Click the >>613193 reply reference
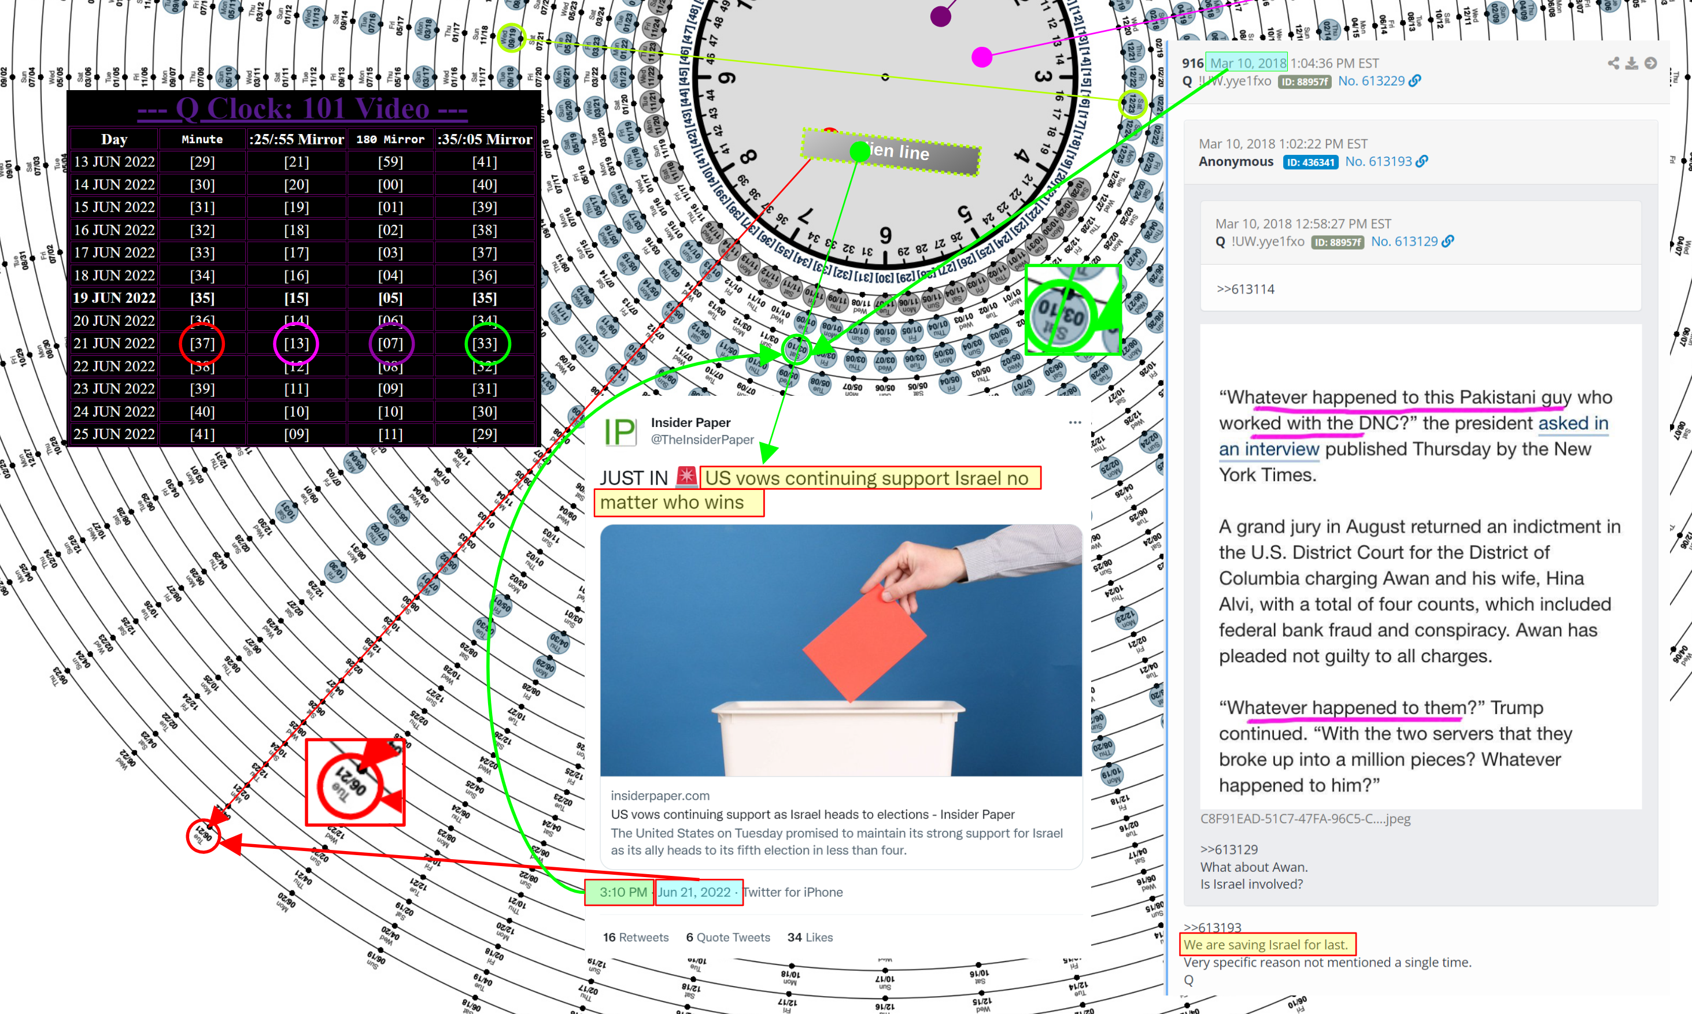This screenshot has height=1014, width=1692. pyautogui.click(x=1212, y=927)
